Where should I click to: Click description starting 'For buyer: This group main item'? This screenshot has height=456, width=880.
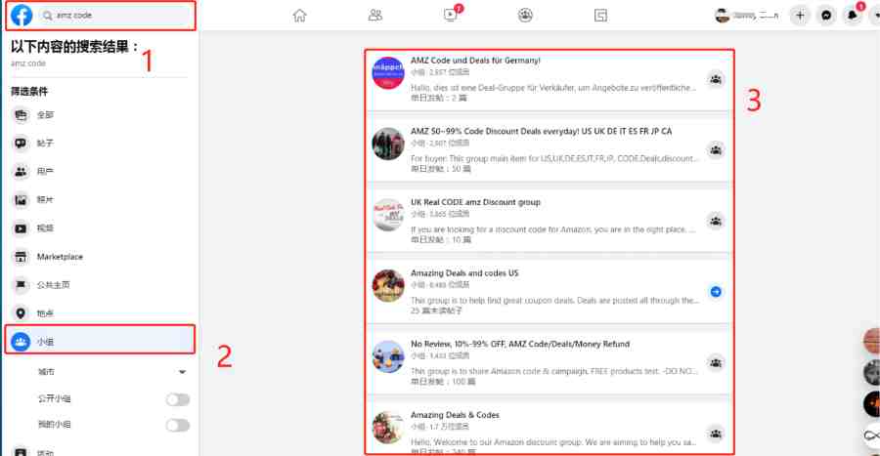point(554,158)
